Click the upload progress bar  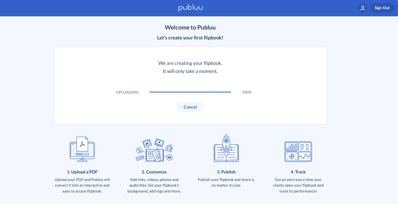tap(190, 92)
